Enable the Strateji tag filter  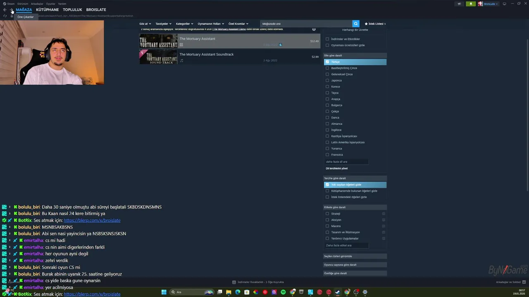click(x=327, y=214)
